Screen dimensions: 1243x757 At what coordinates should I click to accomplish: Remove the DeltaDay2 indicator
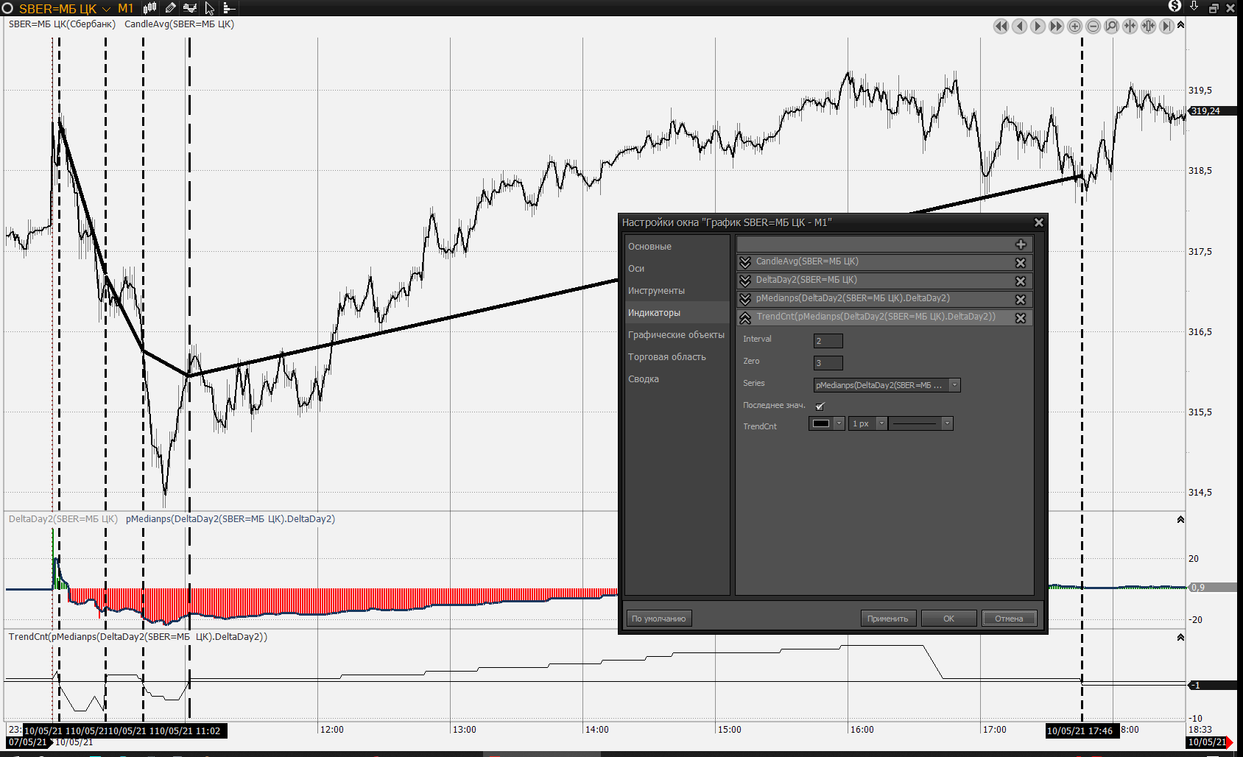click(x=1021, y=281)
